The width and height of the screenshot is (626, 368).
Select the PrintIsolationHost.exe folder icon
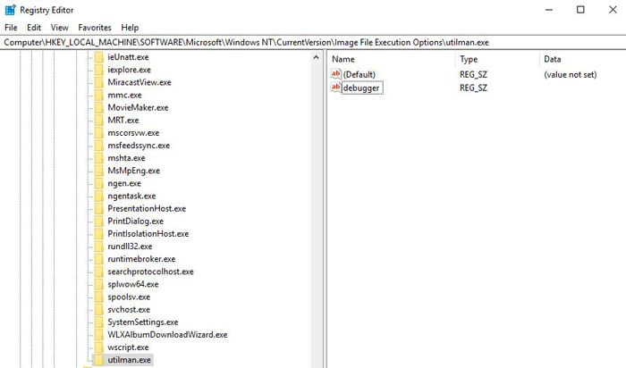(x=99, y=234)
